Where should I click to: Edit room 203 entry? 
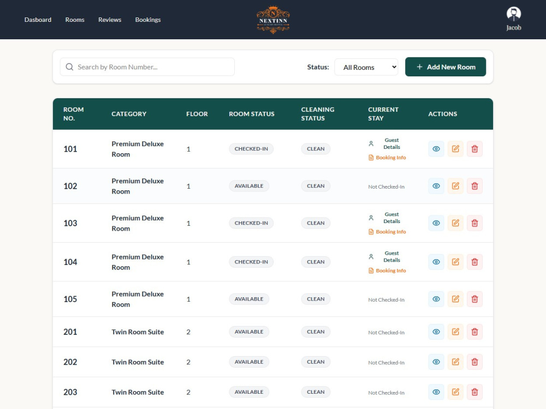455,392
